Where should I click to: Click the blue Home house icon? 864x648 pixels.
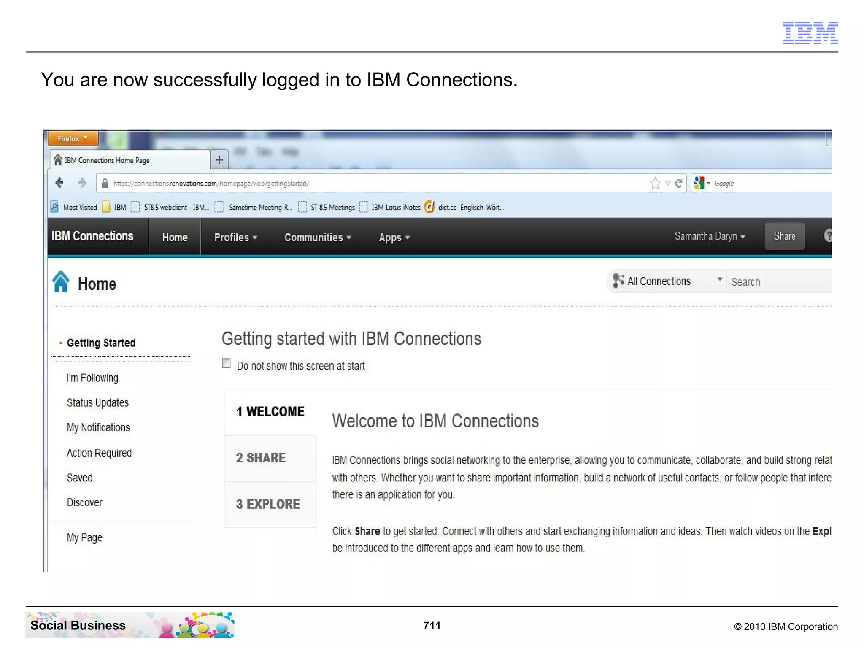(x=61, y=281)
